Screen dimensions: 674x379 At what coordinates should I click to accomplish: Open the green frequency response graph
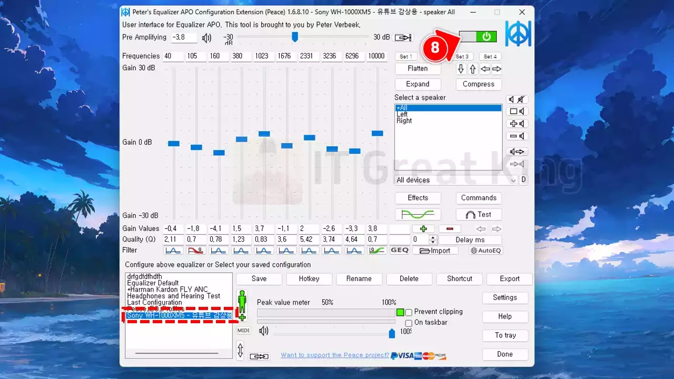[x=418, y=214]
